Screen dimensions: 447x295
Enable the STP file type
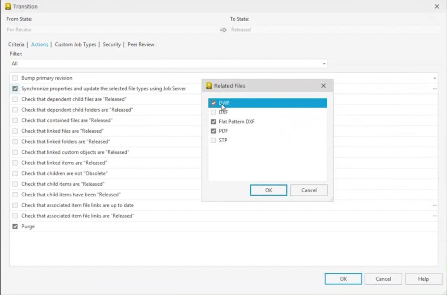213,140
